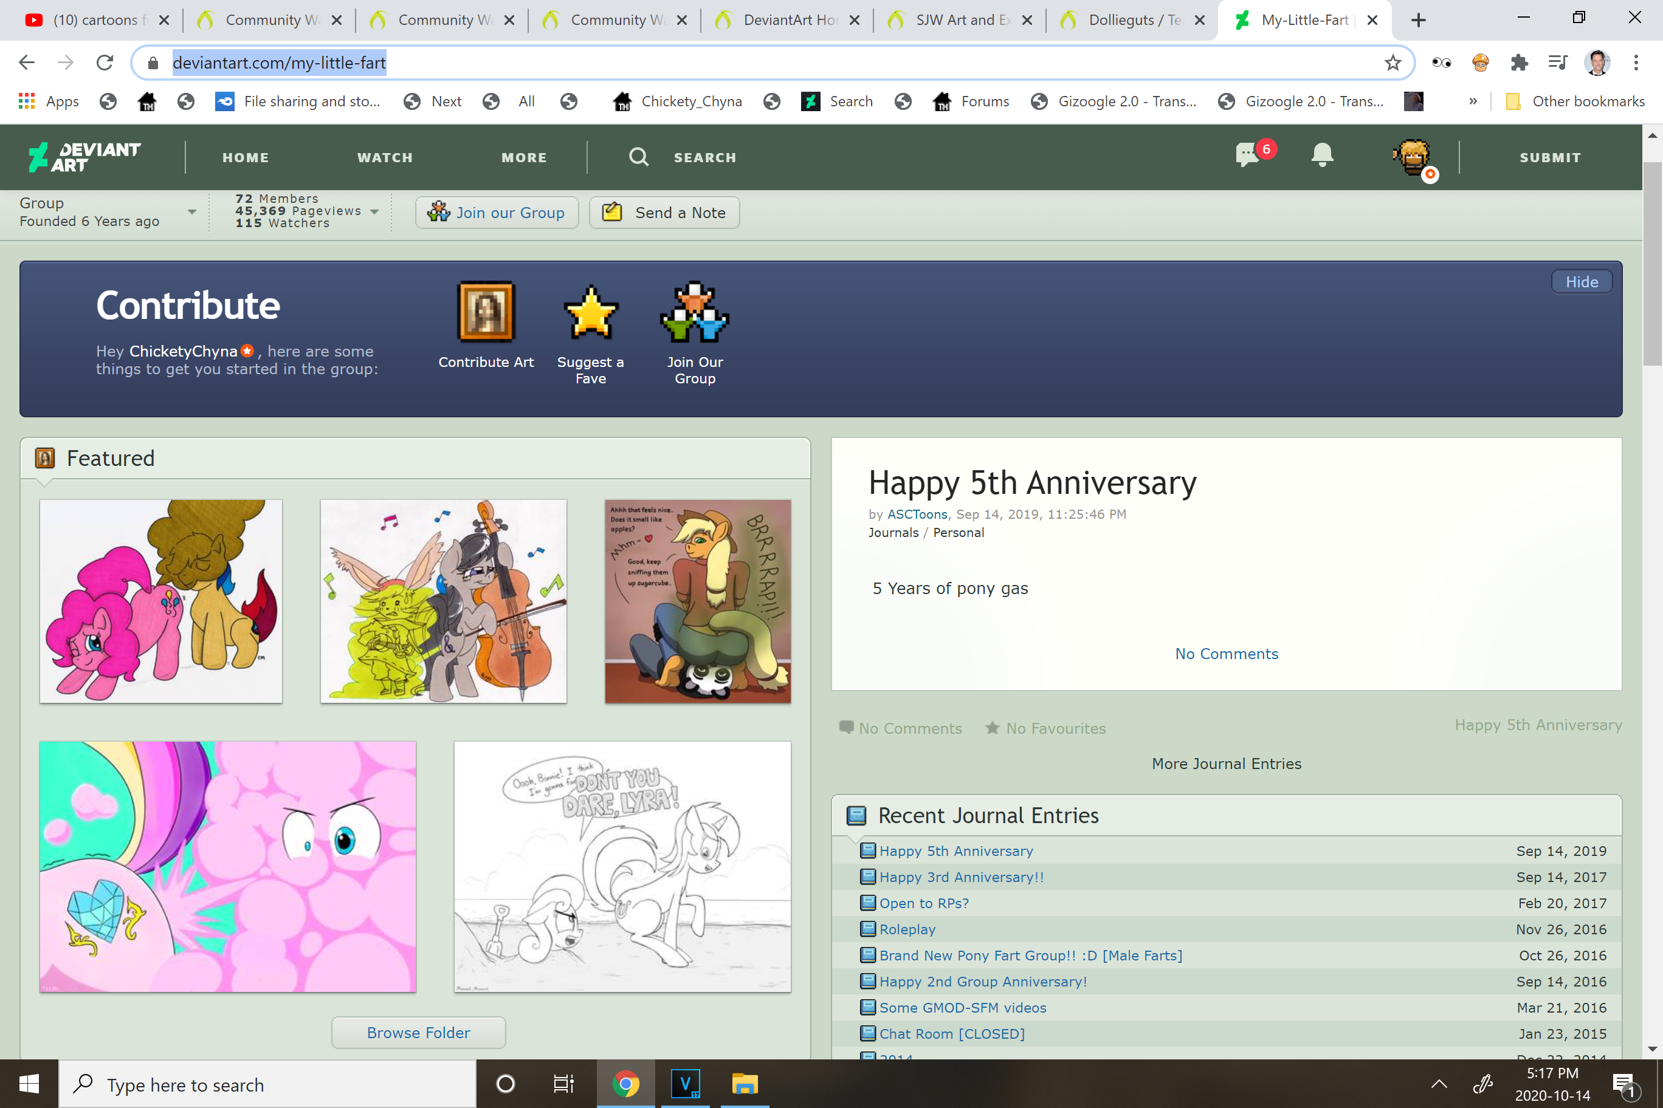Hide the Contribute banner
The image size is (1663, 1108).
[1582, 281]
